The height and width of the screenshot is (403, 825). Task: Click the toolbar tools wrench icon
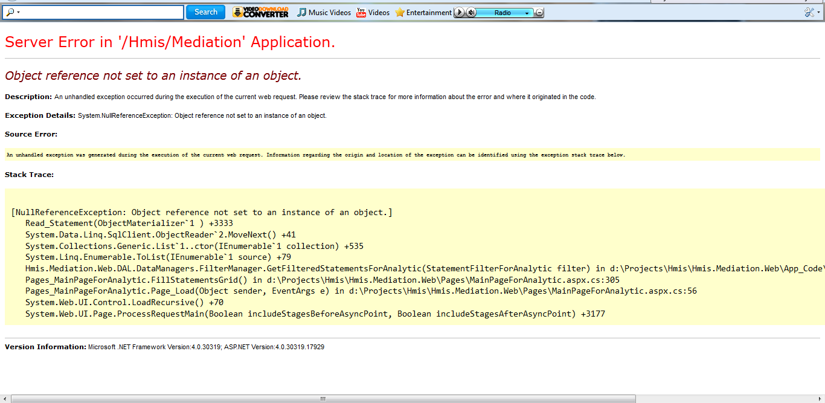click(x=809, y=12)
